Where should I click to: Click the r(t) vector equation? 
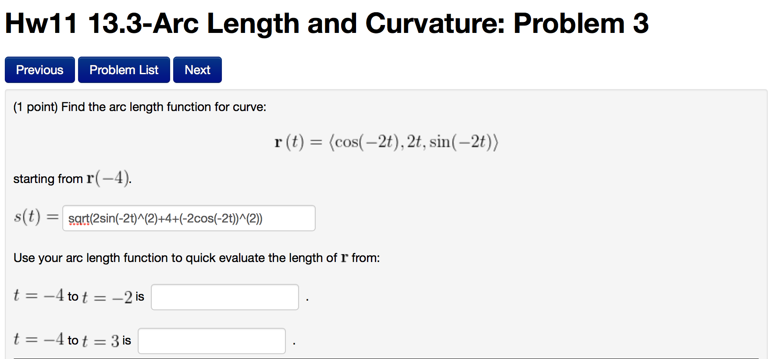(386, 141)
